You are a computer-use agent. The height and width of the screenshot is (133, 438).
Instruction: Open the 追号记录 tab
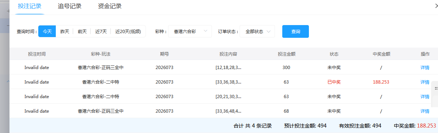click(70, 6)
